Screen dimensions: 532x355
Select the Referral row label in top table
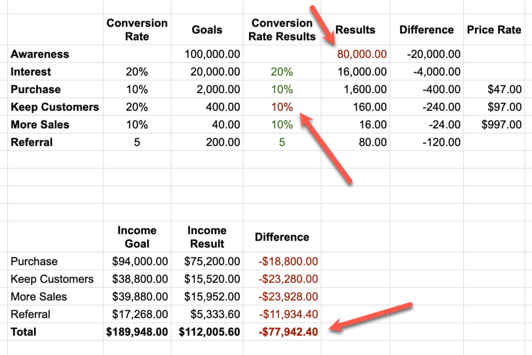point(32,142)
